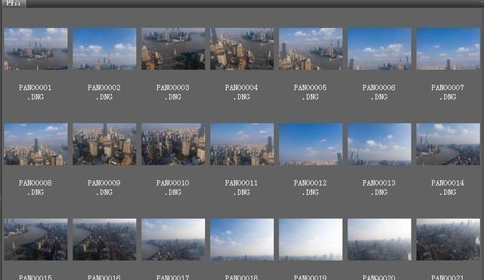Viewport: 484px width, 280px height.
Task: Click the file name text PAN00001.DNG
Action: click(36, 92)
